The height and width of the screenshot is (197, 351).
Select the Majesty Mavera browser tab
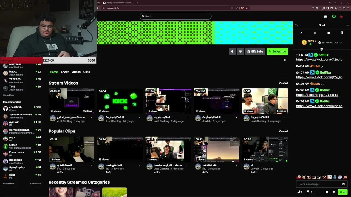[x=118, y=3]
